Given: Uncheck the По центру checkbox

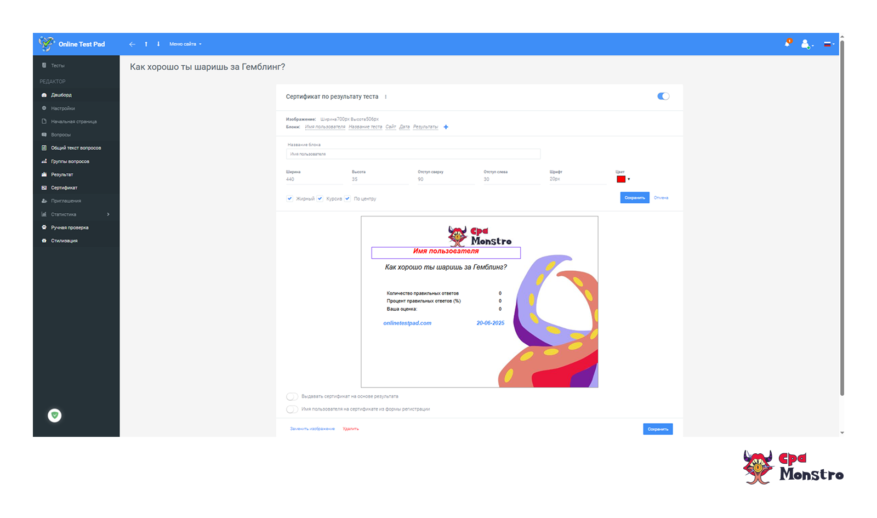Looking at the screenshot, I should (347, 198).
